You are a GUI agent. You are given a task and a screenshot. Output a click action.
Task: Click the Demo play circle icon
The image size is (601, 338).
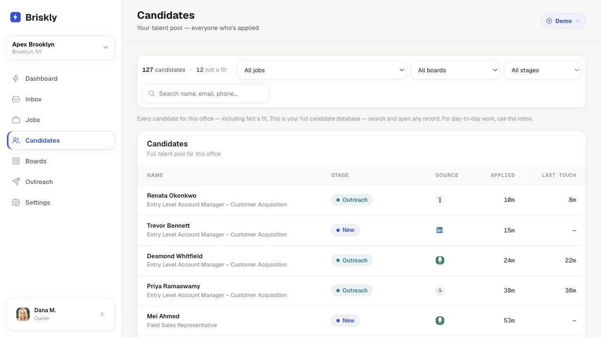(x=549, y=21)
